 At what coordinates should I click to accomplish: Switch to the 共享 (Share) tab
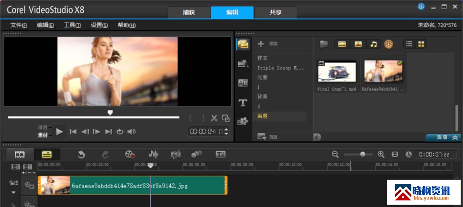pyautogui.click(x=275, y=13)
